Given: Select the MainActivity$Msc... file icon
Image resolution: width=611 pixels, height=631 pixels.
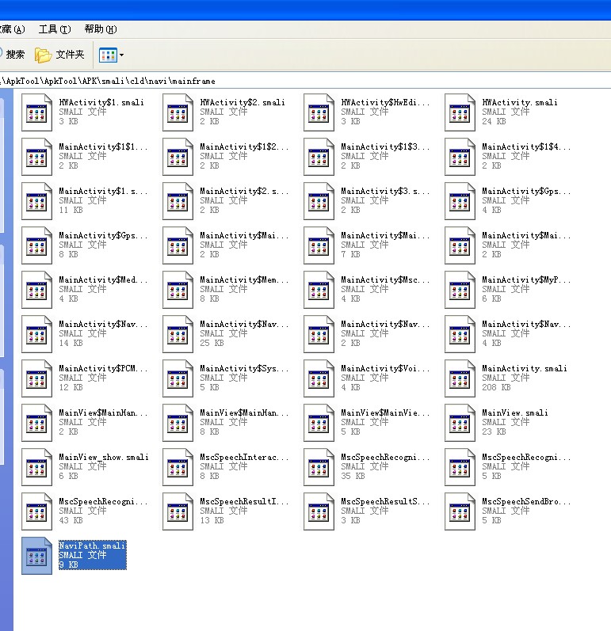Looking at the screenshot, I should [319, 290].
